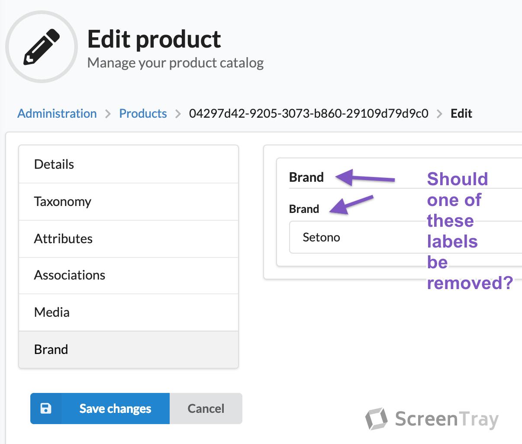Click the chevron before Edit breadcrumb

click(x=440, y=114)
